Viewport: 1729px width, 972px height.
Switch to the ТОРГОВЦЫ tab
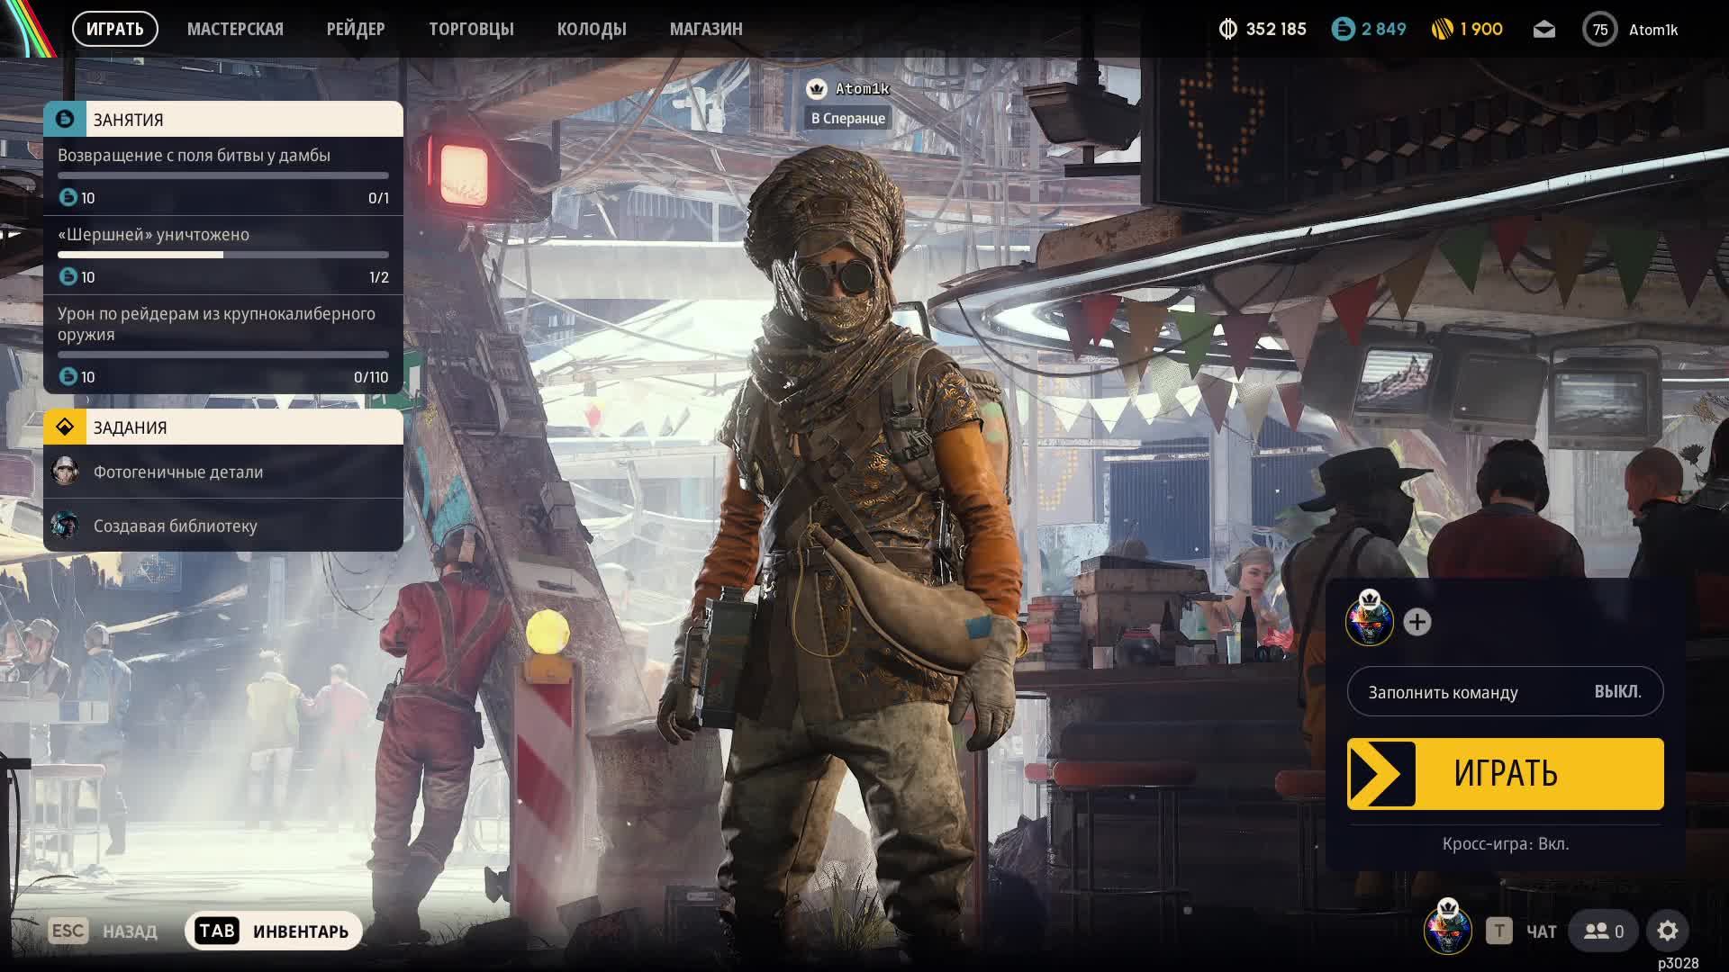471,30
